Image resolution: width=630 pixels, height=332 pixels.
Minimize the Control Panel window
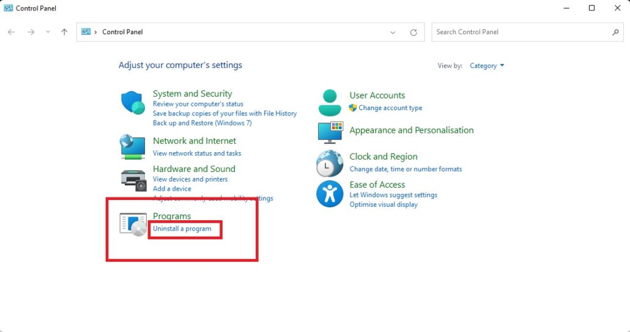[566, 8]
